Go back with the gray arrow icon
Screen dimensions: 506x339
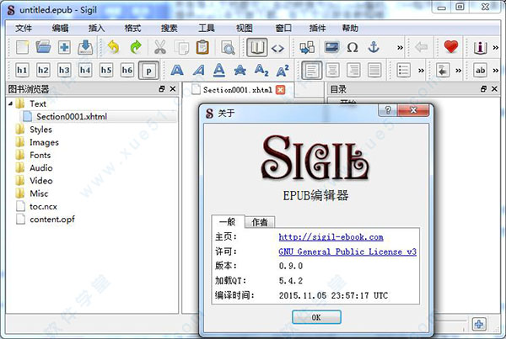(x=421, y=47)
